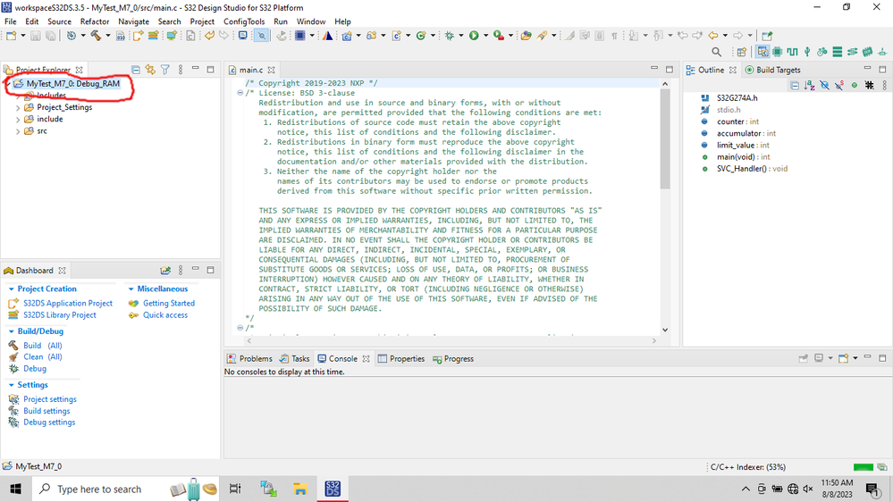The height and width of the screenshot is (502, 893).
Task: Switch to the Problems tab
Action: point(249,358)
